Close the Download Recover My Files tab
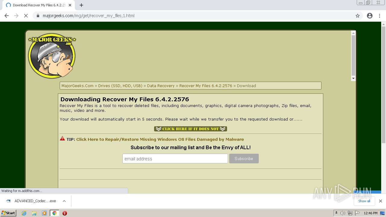The height and width of the screenshot is (217, 386). (70, 5)
